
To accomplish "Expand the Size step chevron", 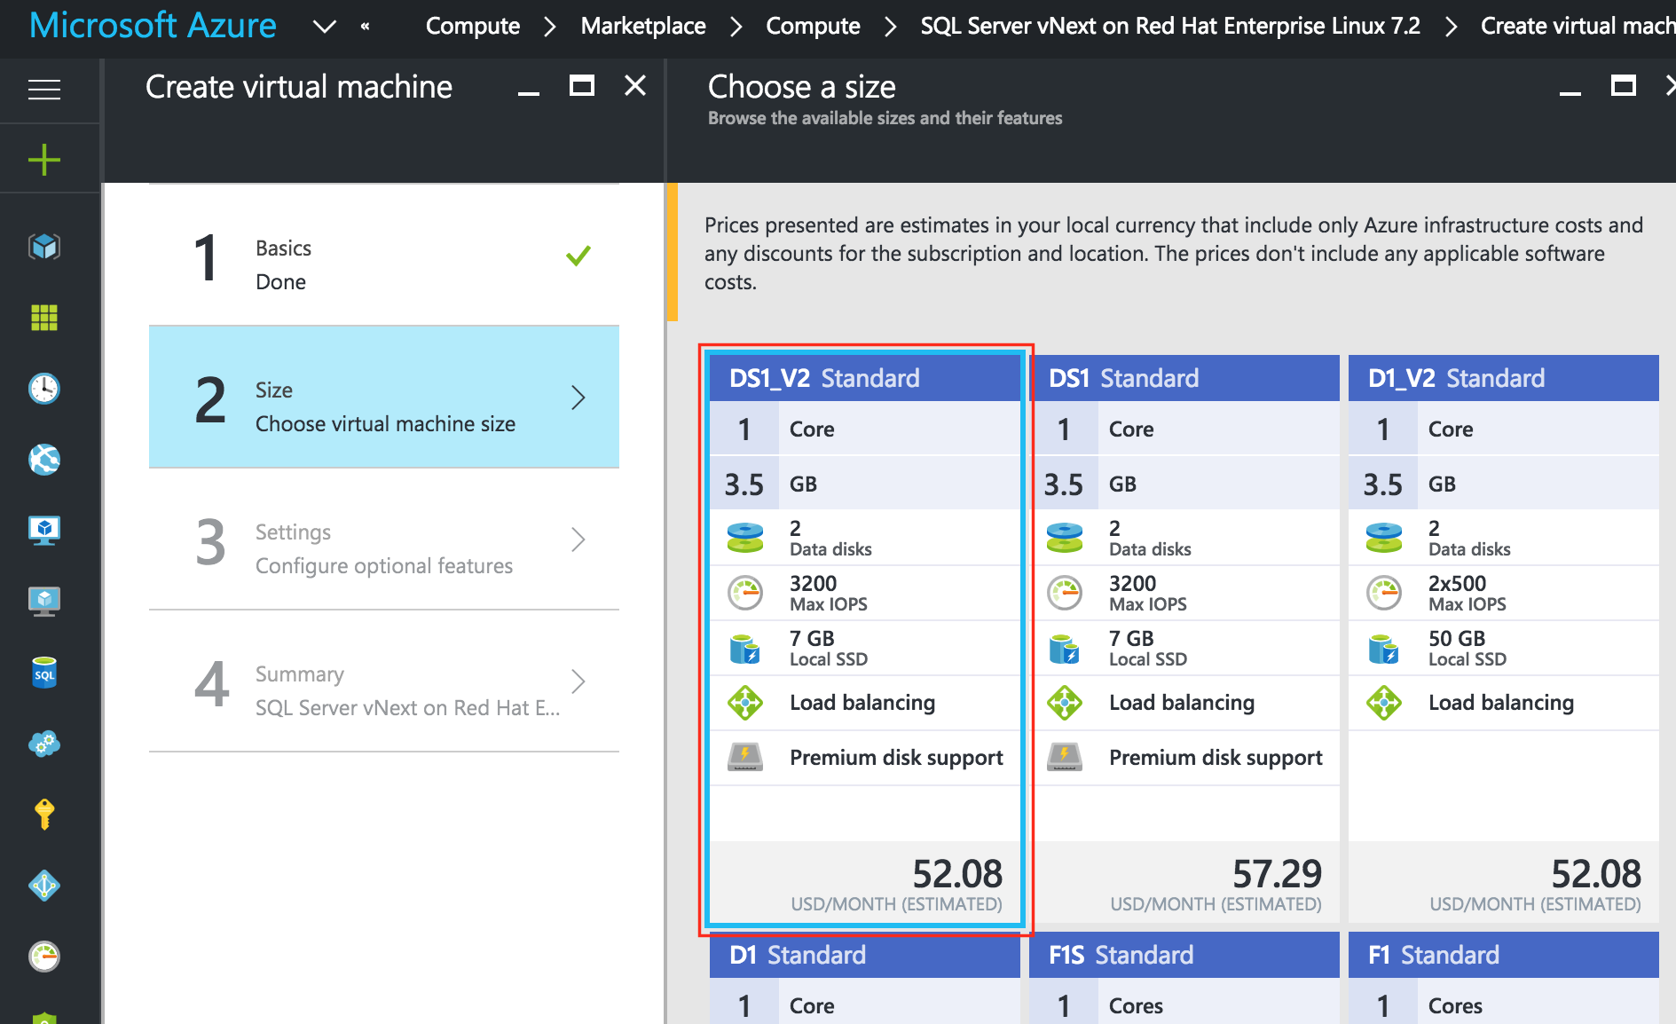I will pos(578,397).
